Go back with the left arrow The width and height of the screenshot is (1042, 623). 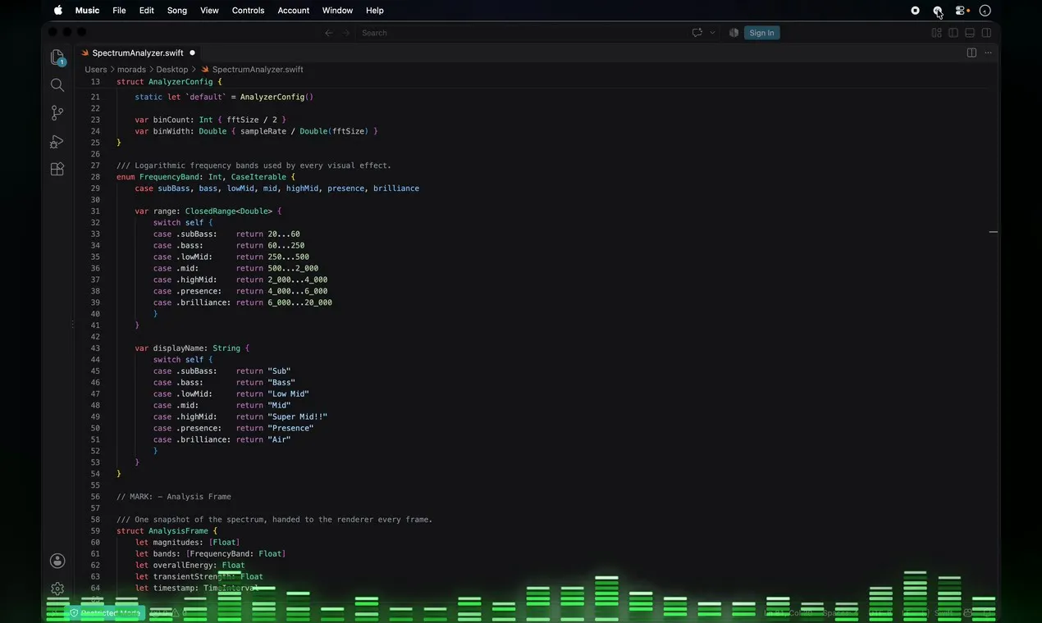pyautogui.click(x=329, y=33)
